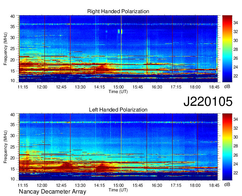
Task: Click the "Left Handed Polarization" plot title
Action: coord(118,110)
